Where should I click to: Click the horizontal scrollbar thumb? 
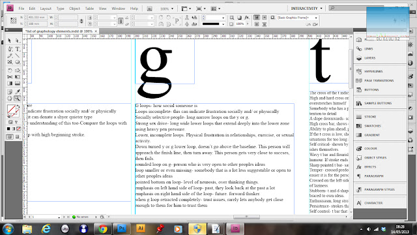(246, 217)
